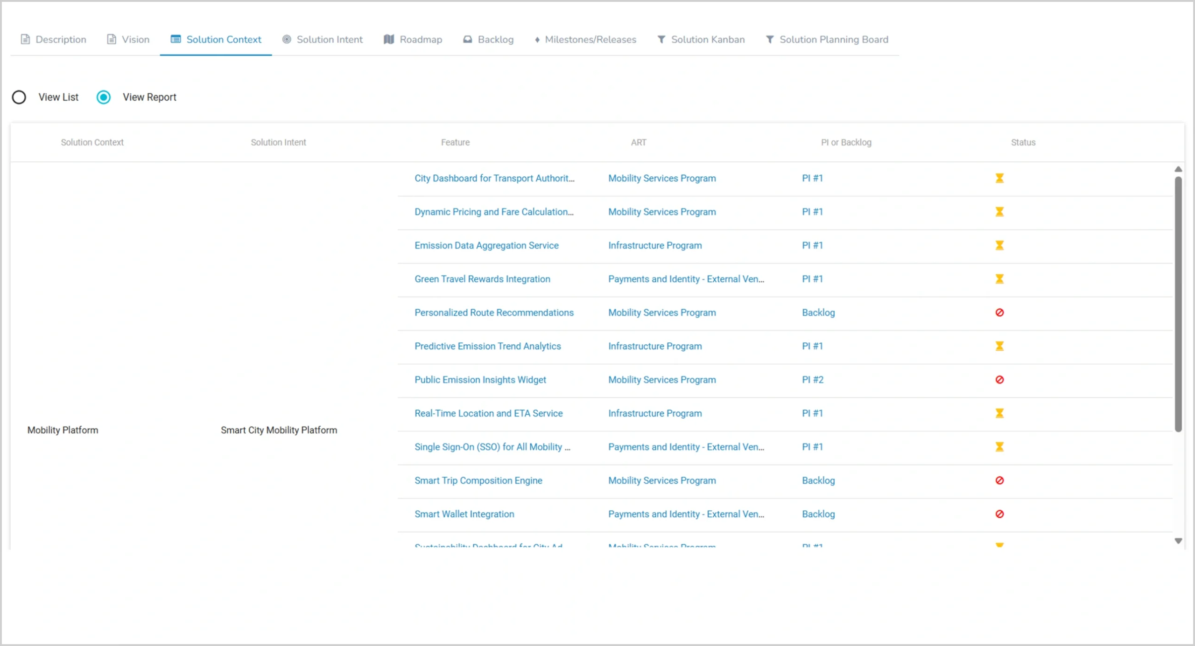This screenshot has width=1195, height=646.
Task: Click Infrastructure Program link for Predictive Emission row
Action: (655, 346)
